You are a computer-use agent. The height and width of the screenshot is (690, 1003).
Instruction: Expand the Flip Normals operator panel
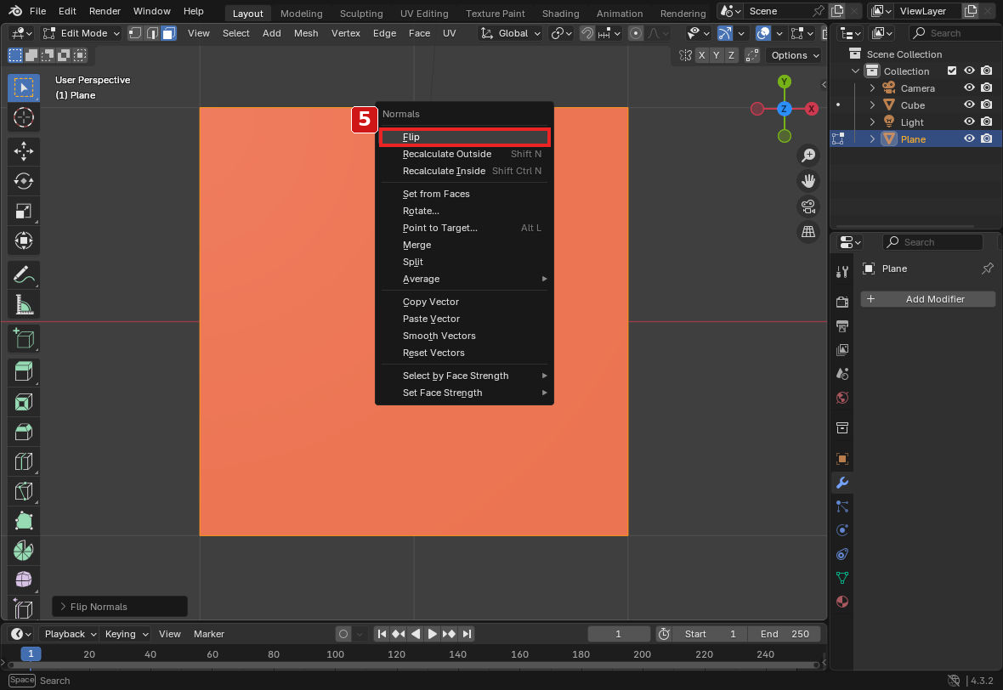[120, 607]
